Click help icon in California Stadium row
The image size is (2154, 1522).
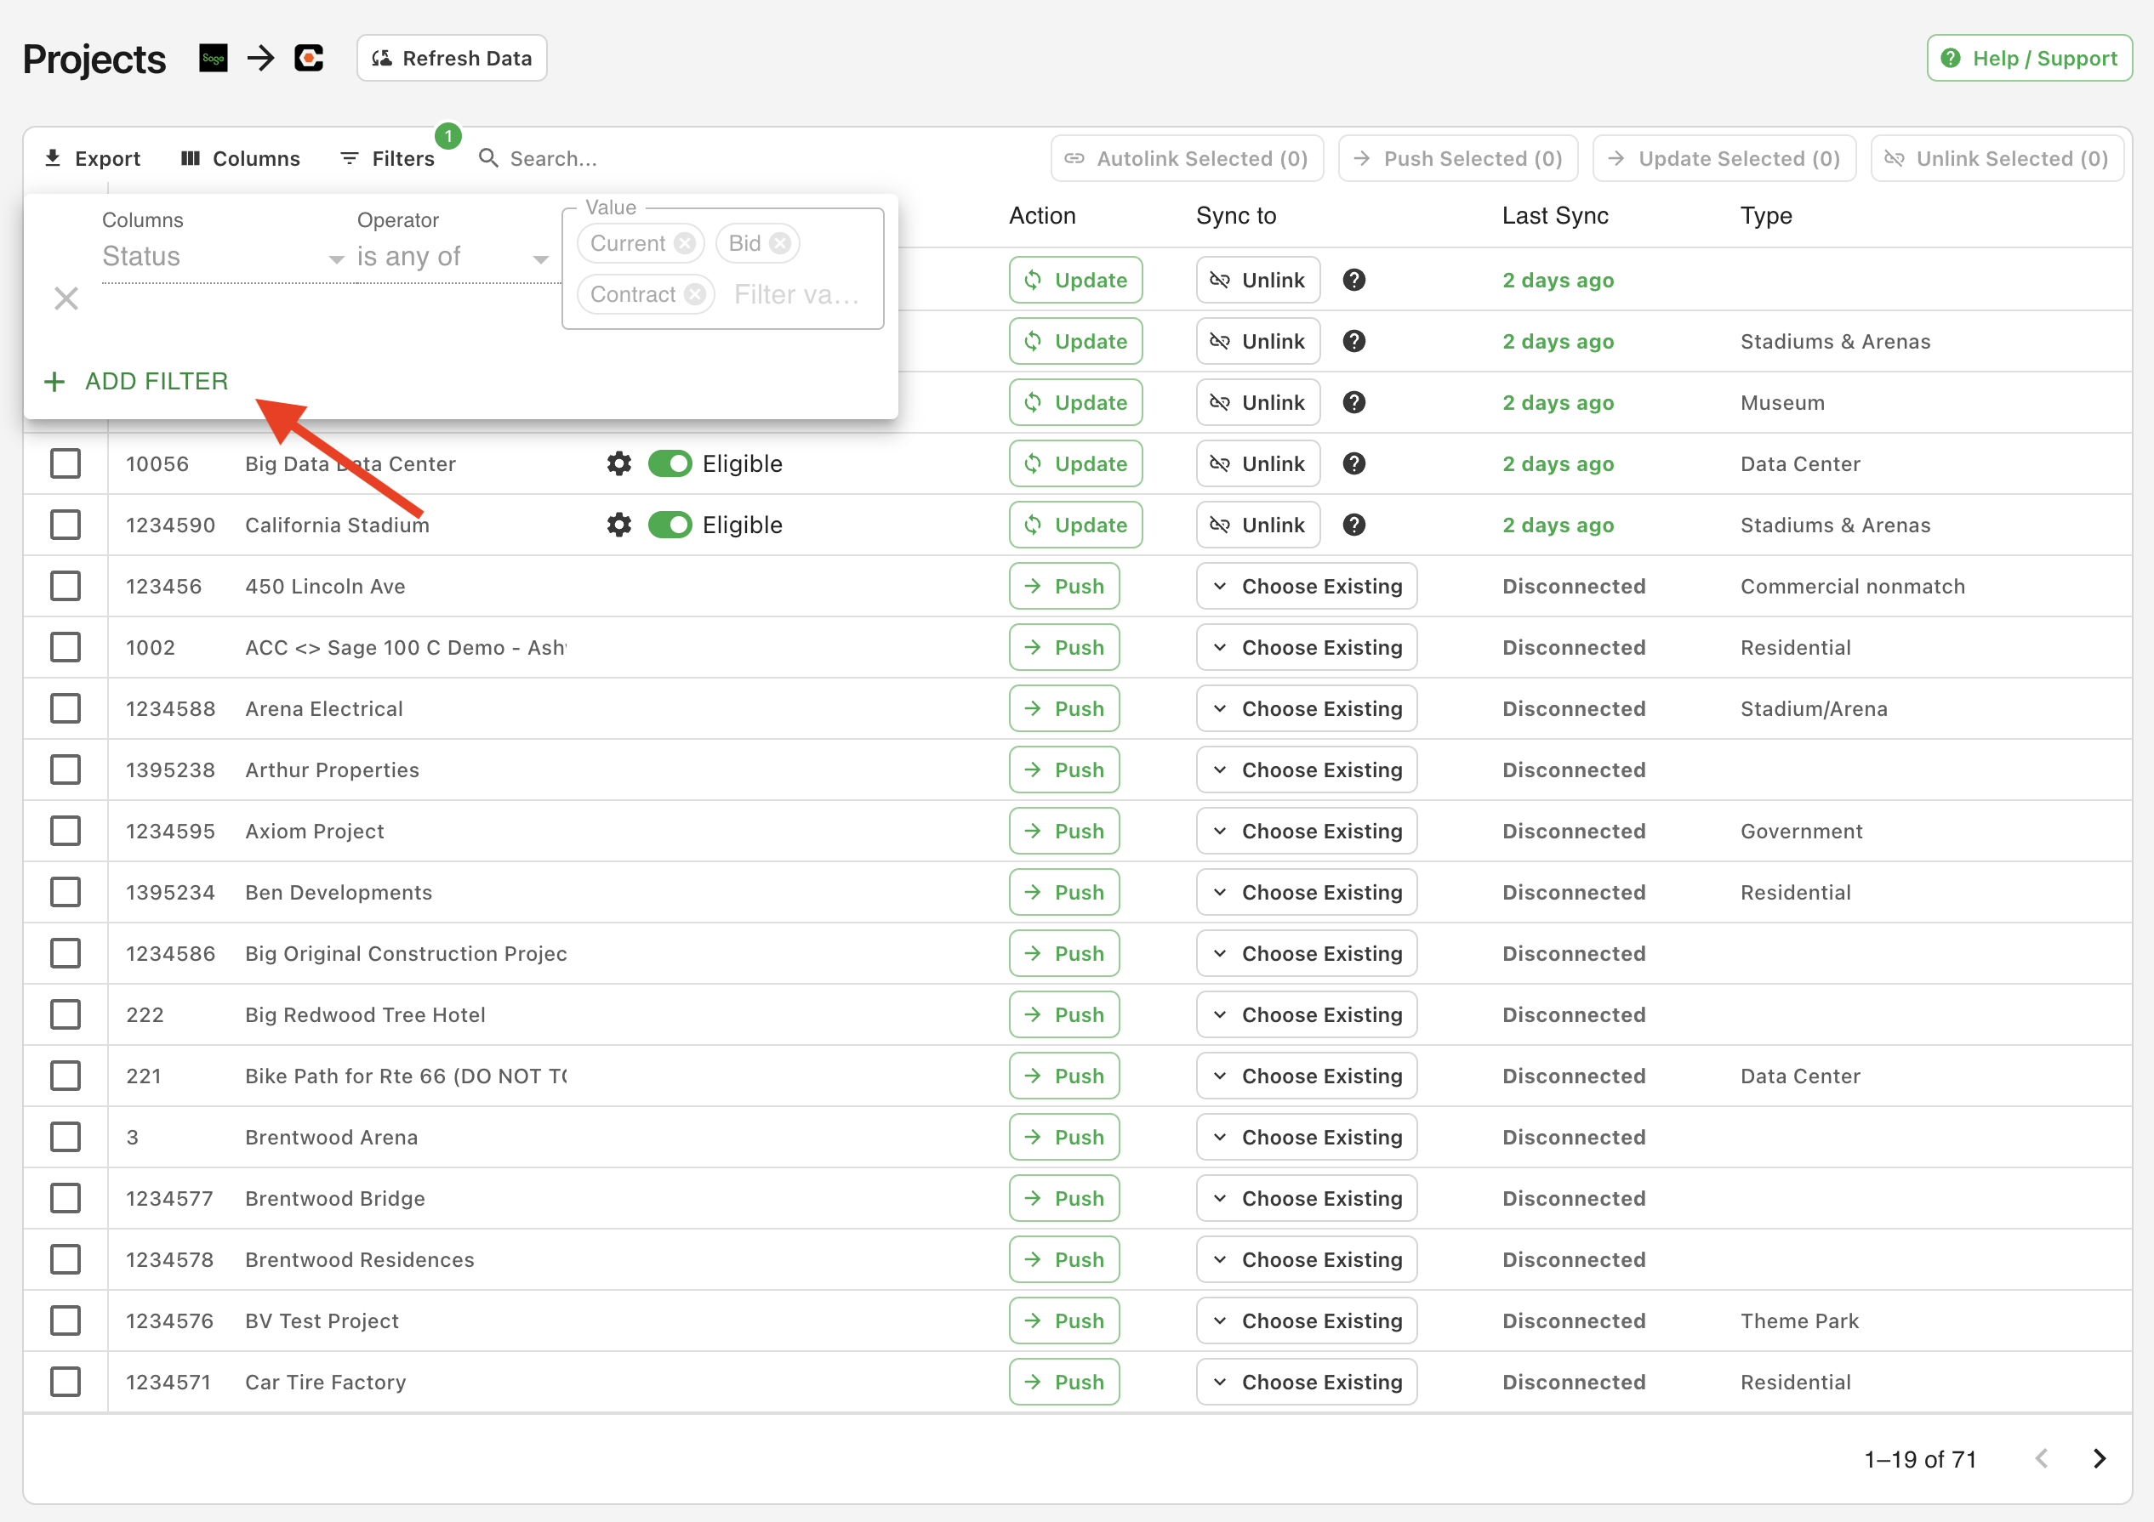[1353, 525]
